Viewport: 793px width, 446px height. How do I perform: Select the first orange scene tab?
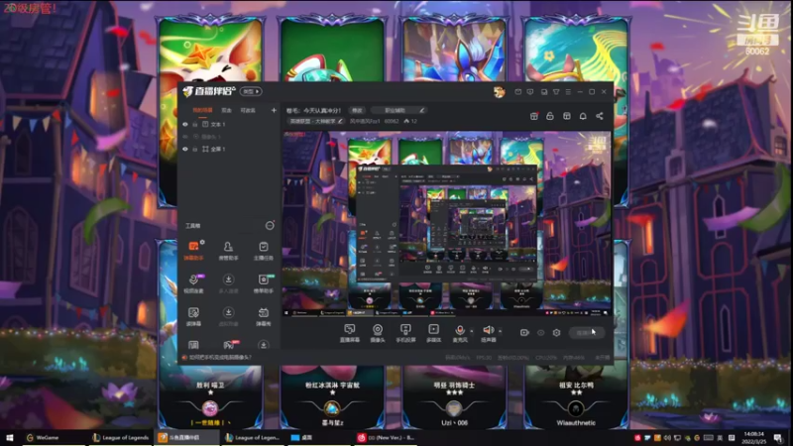point(202,110)
